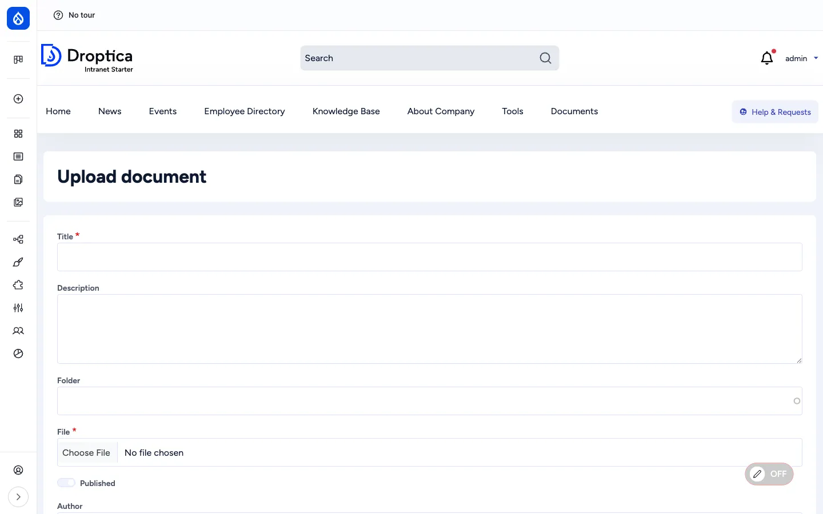Open the Configuration sliders icon in sidebar
Image resolution: width=823 pixels, height=514 pixels.
coord(18,308)
